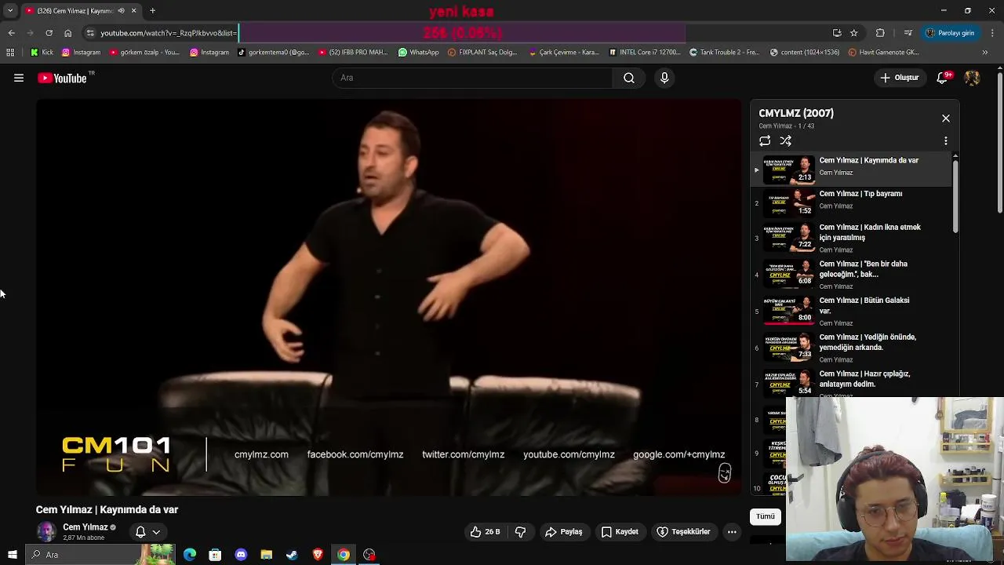
Task: Play 'Tıp bayramı' playlist video
Action: pos(852,202)
